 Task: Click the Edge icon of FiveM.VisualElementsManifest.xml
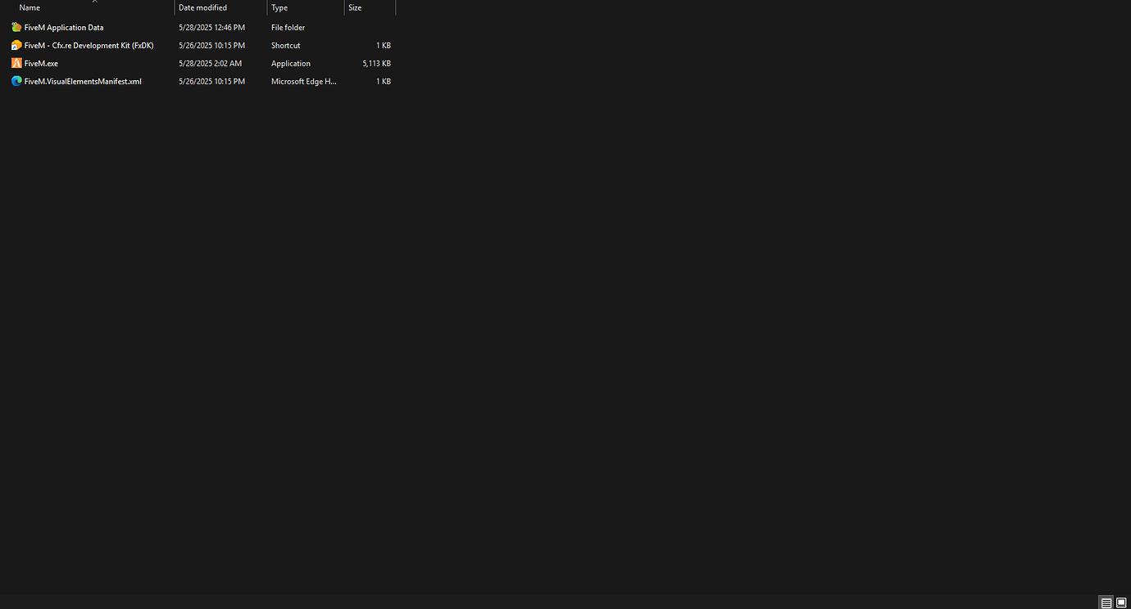click(16, 81)
